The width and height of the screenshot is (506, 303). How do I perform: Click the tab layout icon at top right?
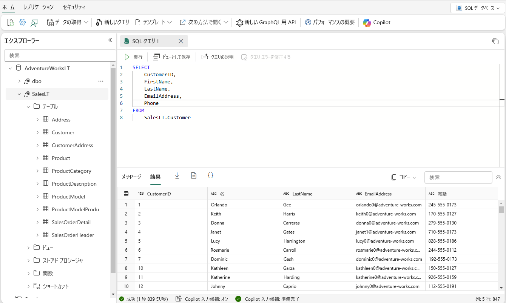pyautogui.click(x=495, y=41)
